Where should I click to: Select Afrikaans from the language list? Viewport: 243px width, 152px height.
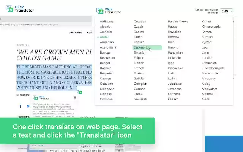pos(107,21)
